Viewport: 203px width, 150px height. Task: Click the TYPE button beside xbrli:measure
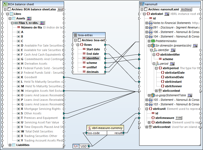coord(179,118)
